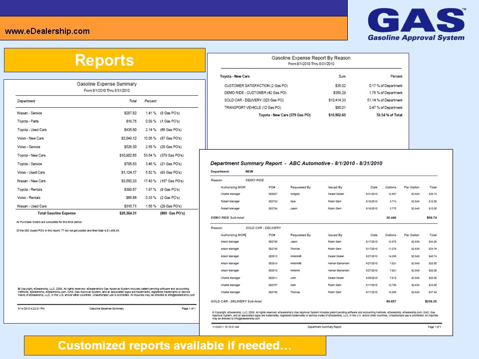
Task: Select 'All Purchase Orders are completed' note
Action: point(49,222)
